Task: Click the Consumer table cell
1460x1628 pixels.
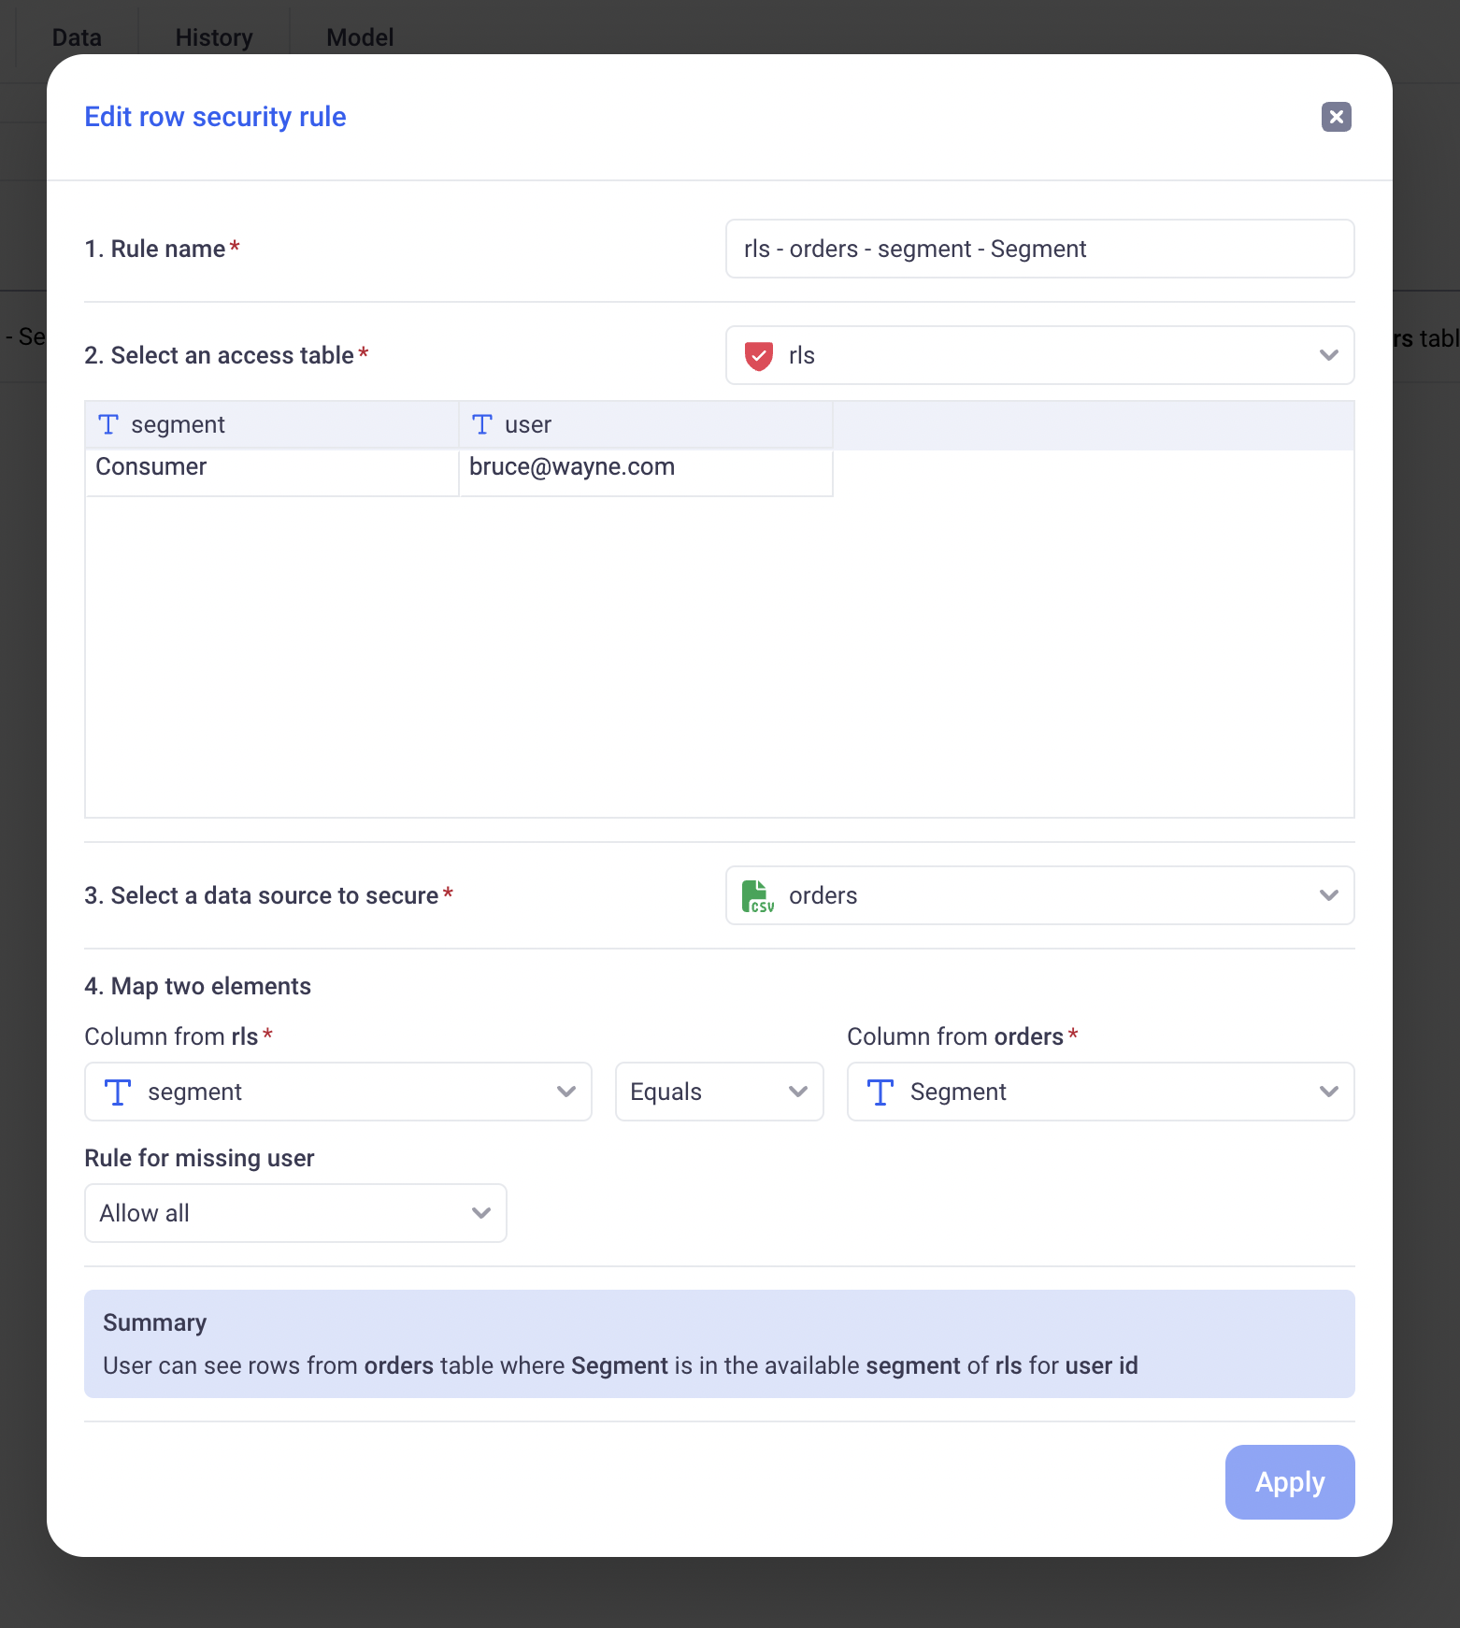Action: coord(272,472)
